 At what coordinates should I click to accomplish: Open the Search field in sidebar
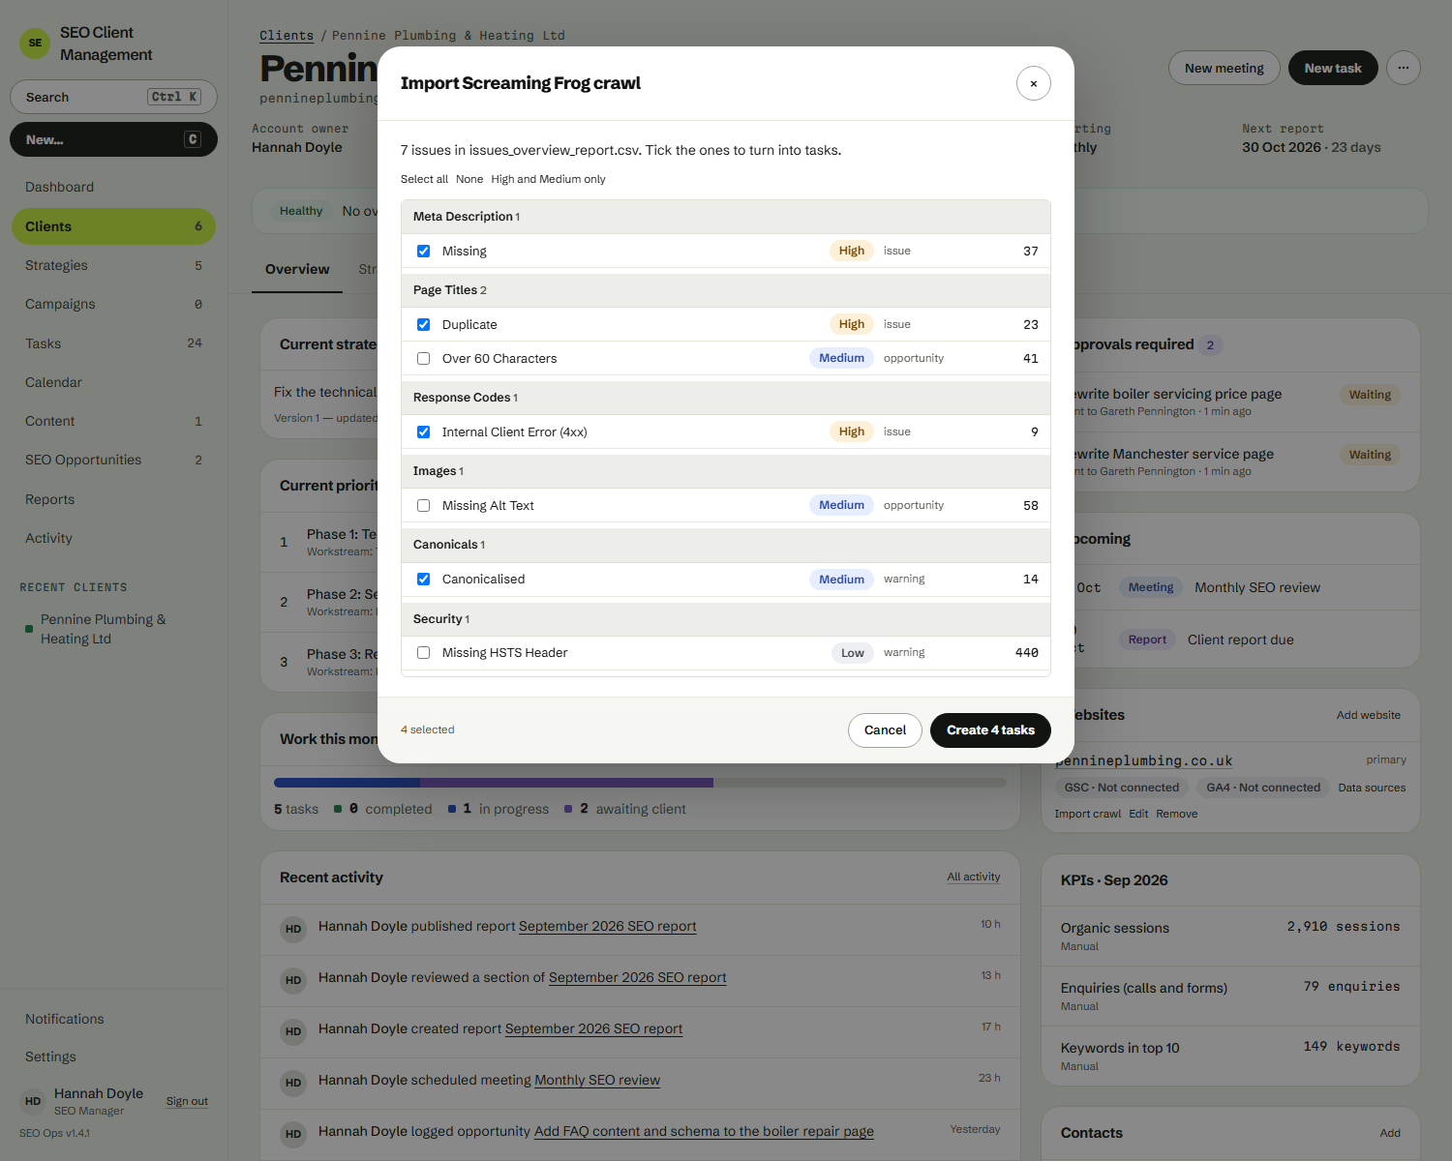(113, 97)
